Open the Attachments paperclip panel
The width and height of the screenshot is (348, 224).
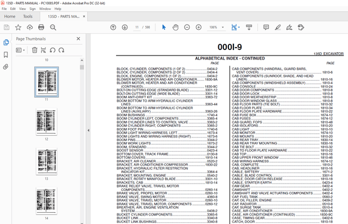pos(6,67)
